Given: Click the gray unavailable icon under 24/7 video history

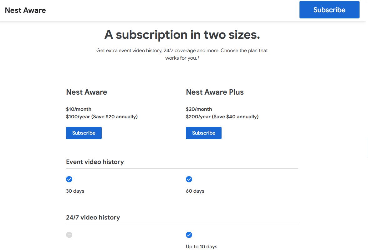Looking at the screenshot, I should tap(69, 235).
